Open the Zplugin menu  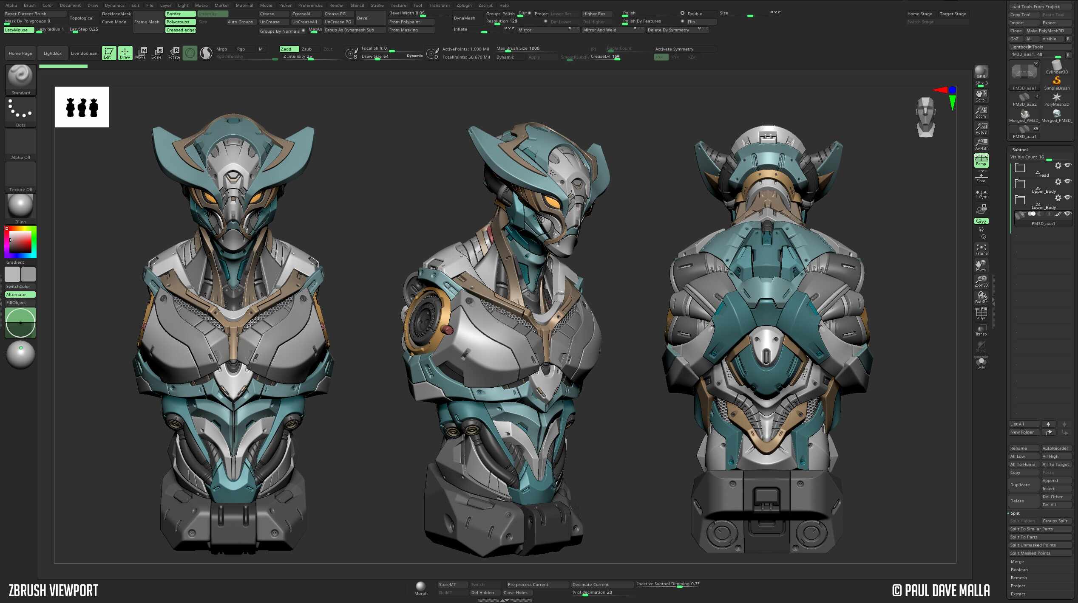pyautogui.click(x=464, y=6)
